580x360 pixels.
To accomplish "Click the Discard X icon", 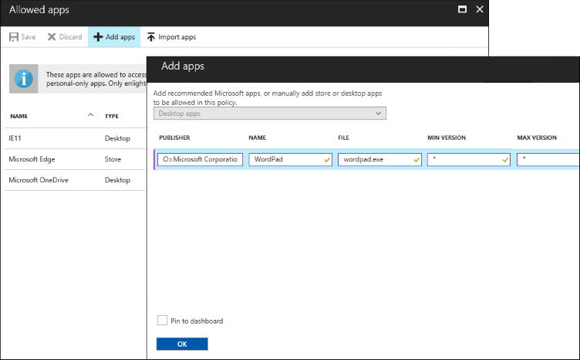I will tap(52, 37).
